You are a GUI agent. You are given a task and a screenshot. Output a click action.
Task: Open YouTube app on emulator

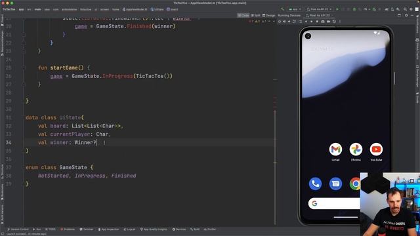376,152
